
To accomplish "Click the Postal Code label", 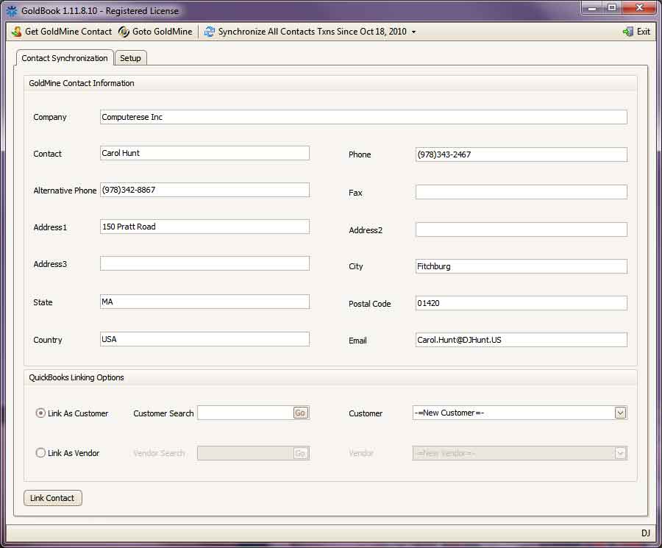I will pyautogui.click(x=370, y=304).
